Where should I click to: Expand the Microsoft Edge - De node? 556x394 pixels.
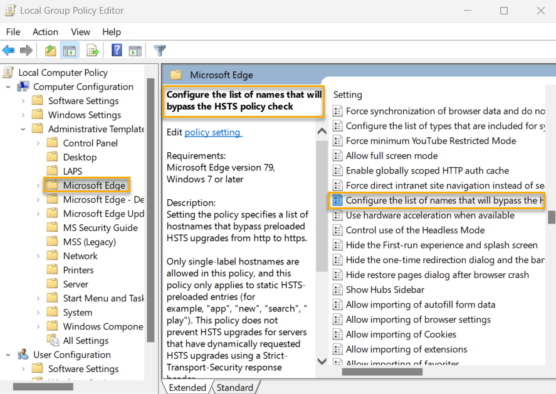pos(39,199)
